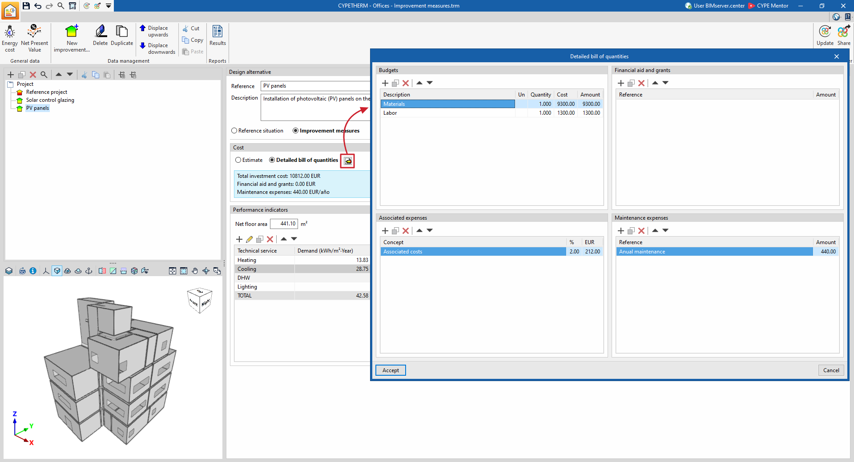The height and width of the screenshot is (462, 854).
Task: Move associated expense down in list
Action: (x=430, y=231)
